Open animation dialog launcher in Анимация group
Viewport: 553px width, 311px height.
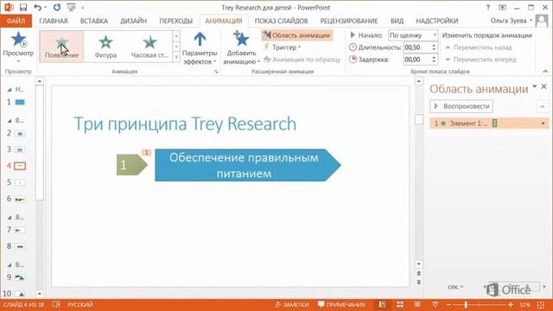[x=216, y=72]
